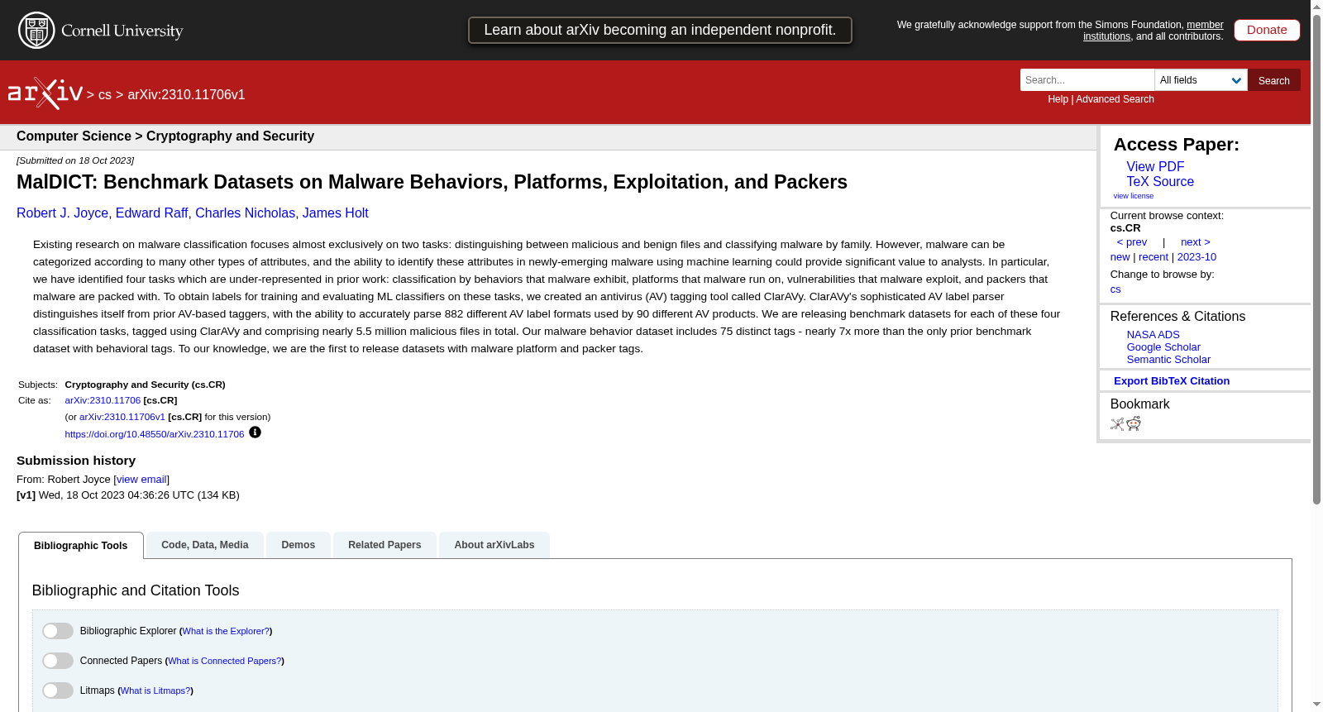The width and height of the screenshot is (1323, 712).
Task: Open the 2023-10 listing link
Action: coord(1196,256)
